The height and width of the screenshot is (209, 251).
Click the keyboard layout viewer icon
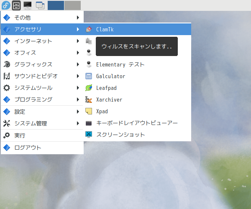[x=89, y=123]
